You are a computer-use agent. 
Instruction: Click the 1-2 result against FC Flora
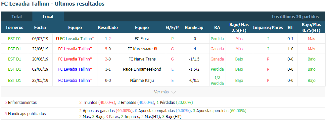click(x=108, y=38)
